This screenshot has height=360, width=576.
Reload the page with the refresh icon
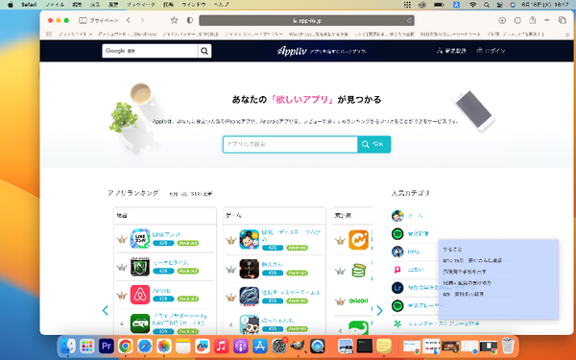pyautogui.click(x=409, y=20)
